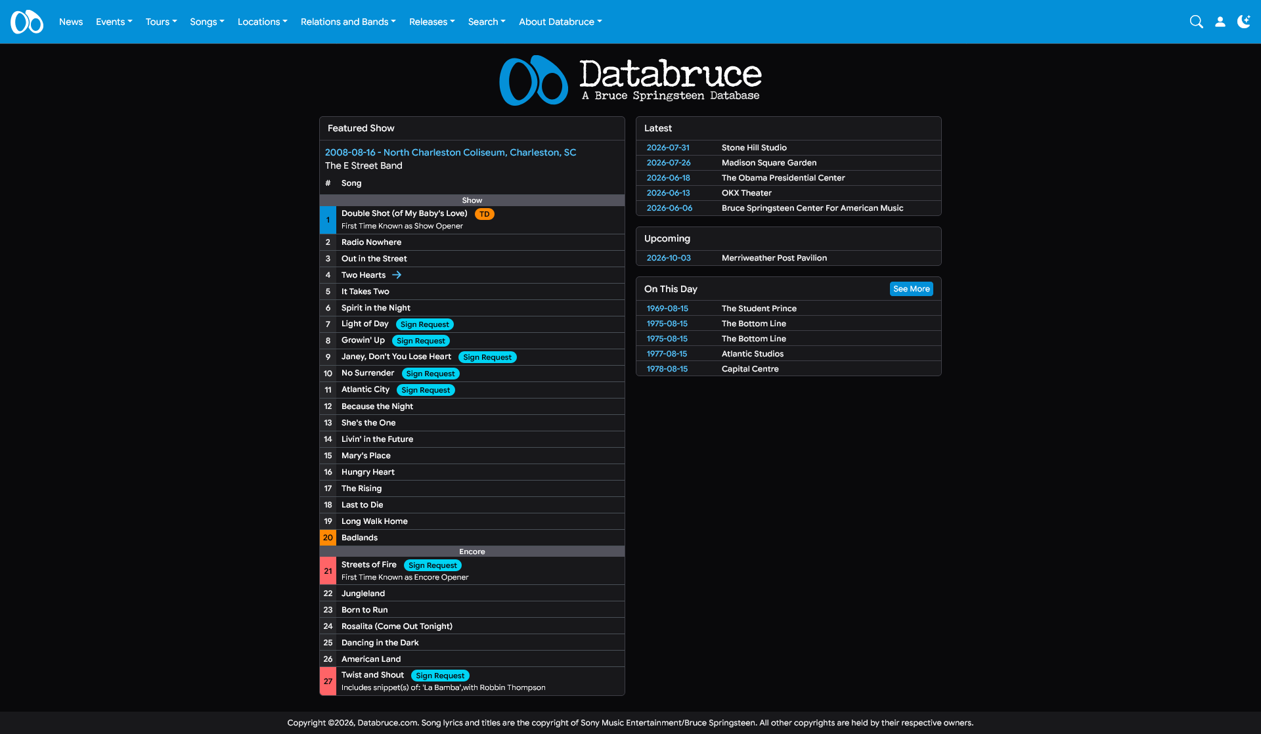Select the song Livin' in the Future
Viewport: 1261px width, 734px height.
click(377, 439)
